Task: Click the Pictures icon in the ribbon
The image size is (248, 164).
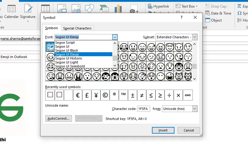Action: click(62, 8)
